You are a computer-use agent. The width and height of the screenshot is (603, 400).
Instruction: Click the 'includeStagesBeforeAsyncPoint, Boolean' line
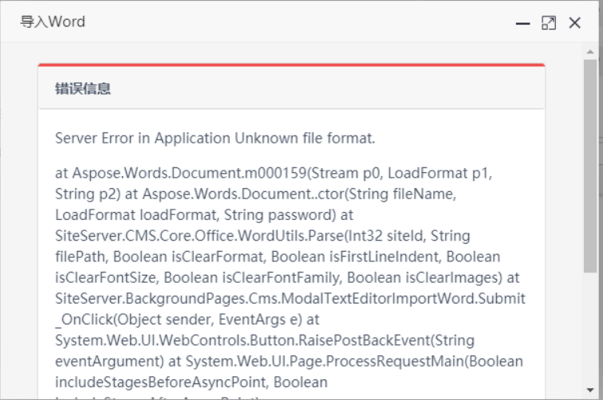(191, 382)
